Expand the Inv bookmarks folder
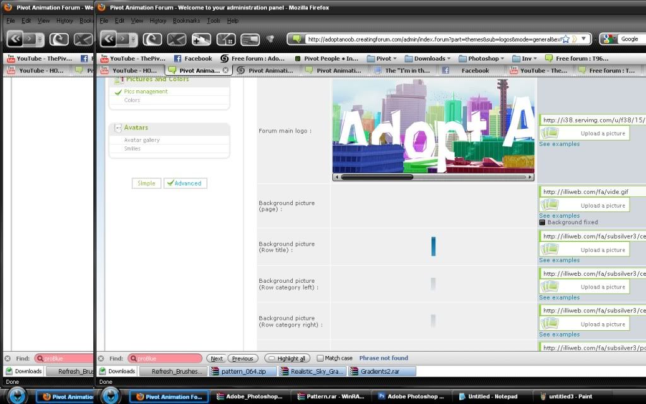Image resolution: width=646 pixels, height=404 pixels. tap(524, 59)
